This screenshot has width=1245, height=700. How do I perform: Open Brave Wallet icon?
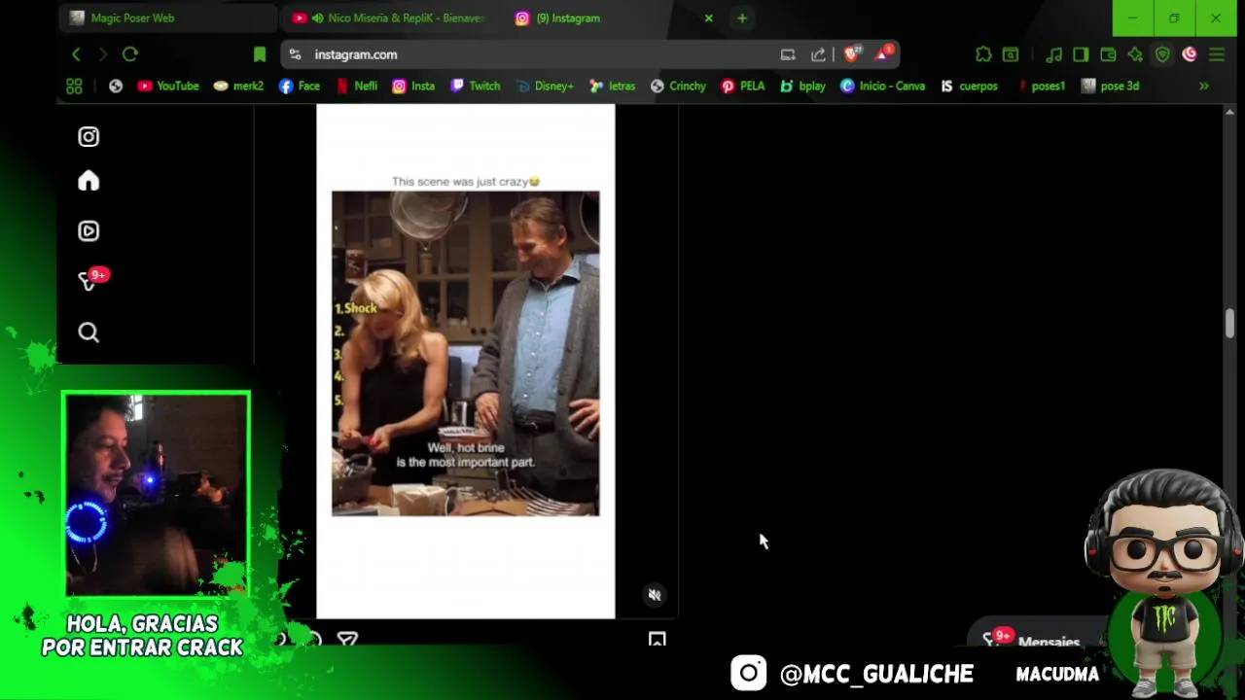[1108, 54]
